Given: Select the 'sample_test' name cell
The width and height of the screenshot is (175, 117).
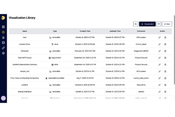Looking at the screenshot, I should pyautogui.click(x=25, y=71).
